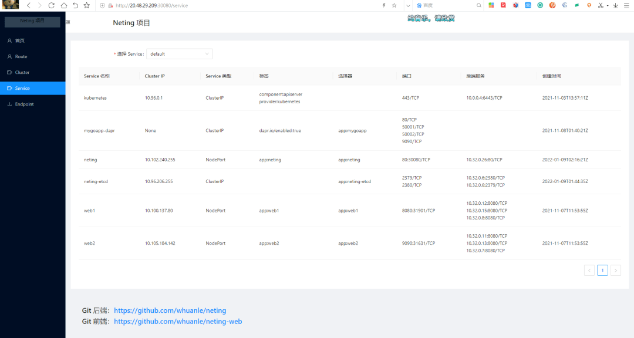Screen dimensions: 634x338
Task: Go to the previous table page
Action: point(589,270)
